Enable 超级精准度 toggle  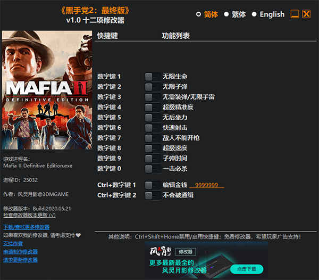click(x=153, y=108)
